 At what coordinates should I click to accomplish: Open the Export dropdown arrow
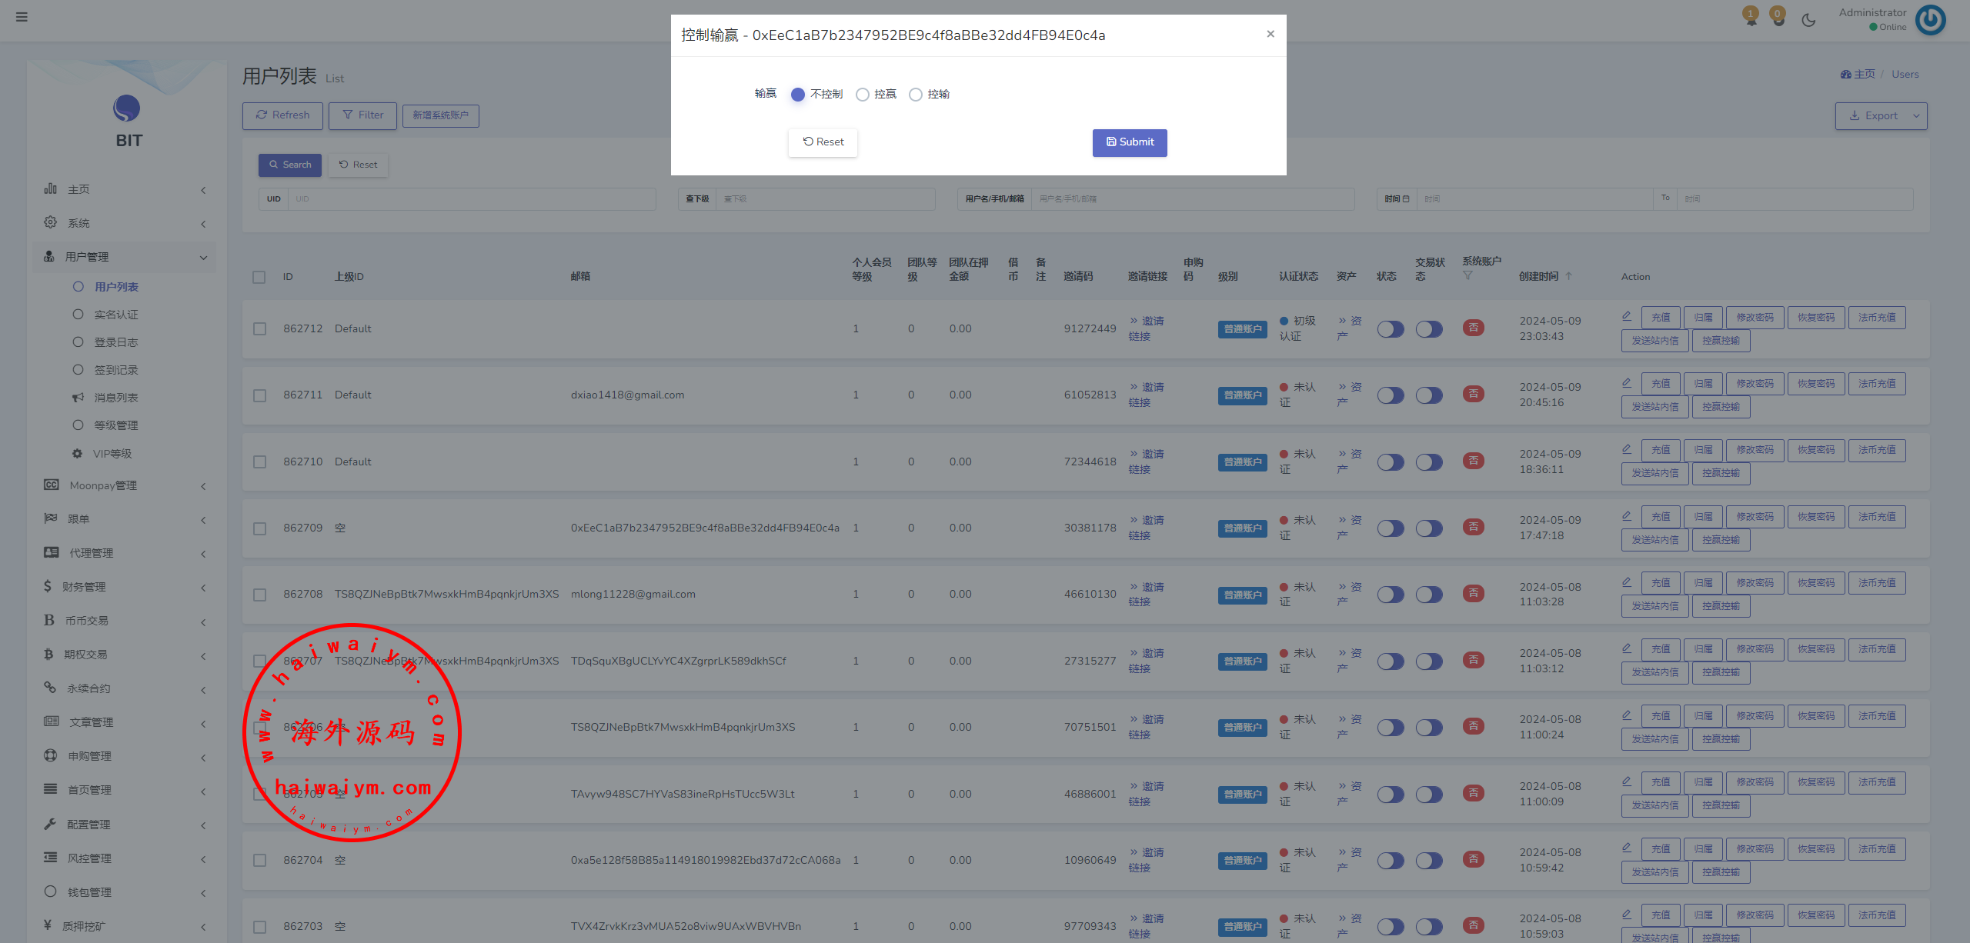click(1916, 116)
